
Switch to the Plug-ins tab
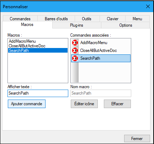pos(76,25)
